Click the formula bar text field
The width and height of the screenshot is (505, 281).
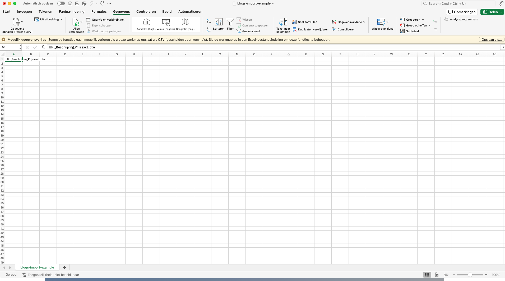point(274,47)
